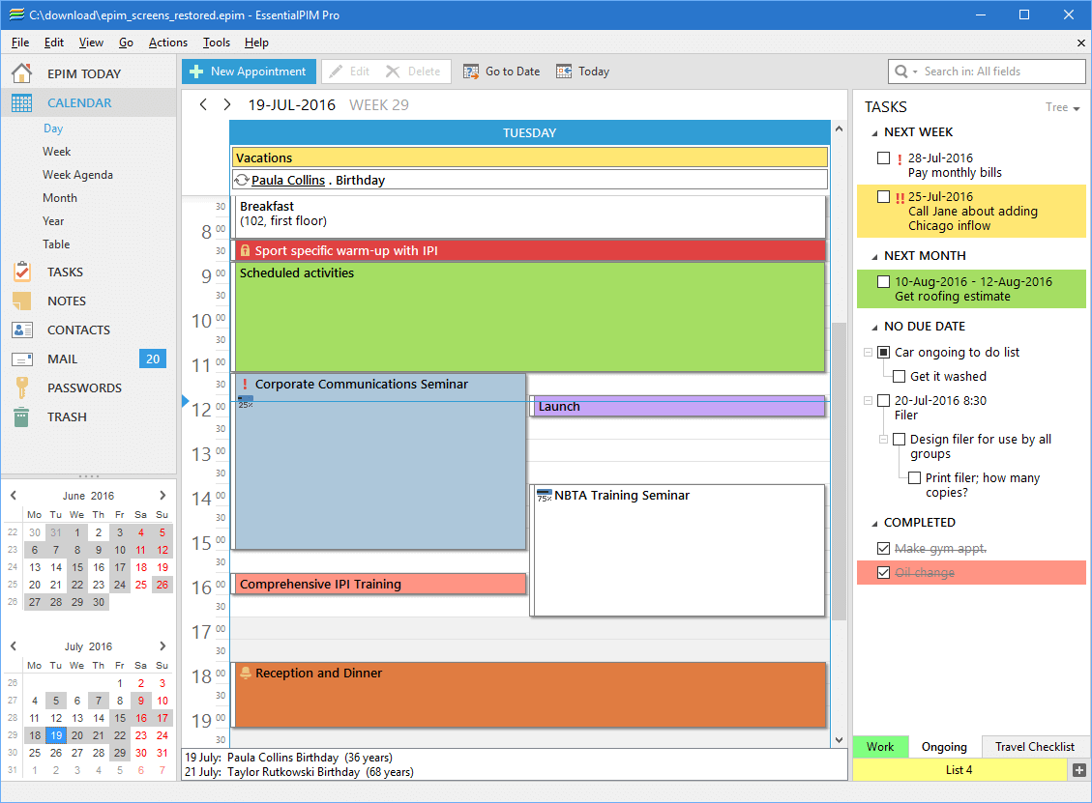Add a new task list with plus icon
1092x803 pixels.
click(1080, 770)
